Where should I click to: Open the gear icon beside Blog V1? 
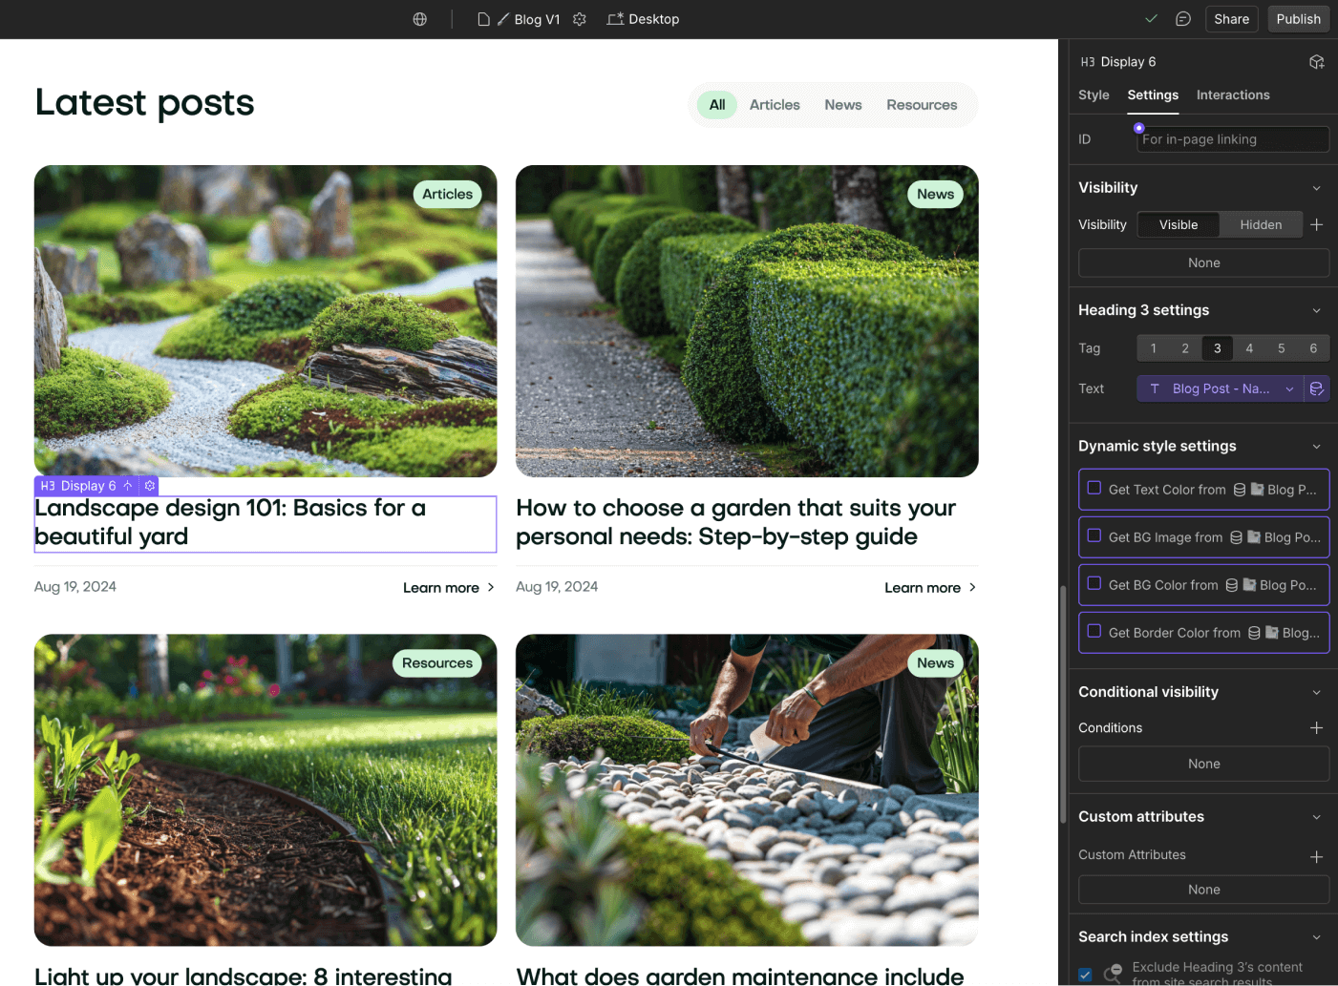(580, 19)
